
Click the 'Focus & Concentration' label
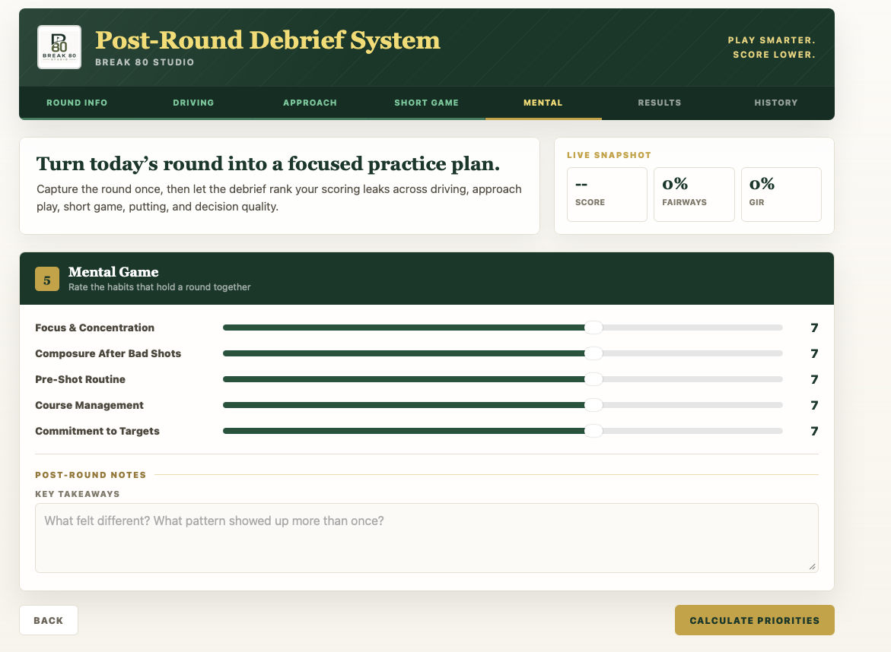tap(95, 328)
